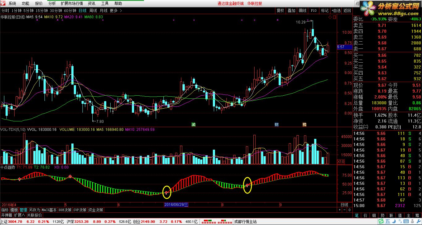Image resolution: width=422 pixels, height=225 pixels.
Task: Click red arrow signal on 2016/06/29 bar
Action: click(166, 192)
